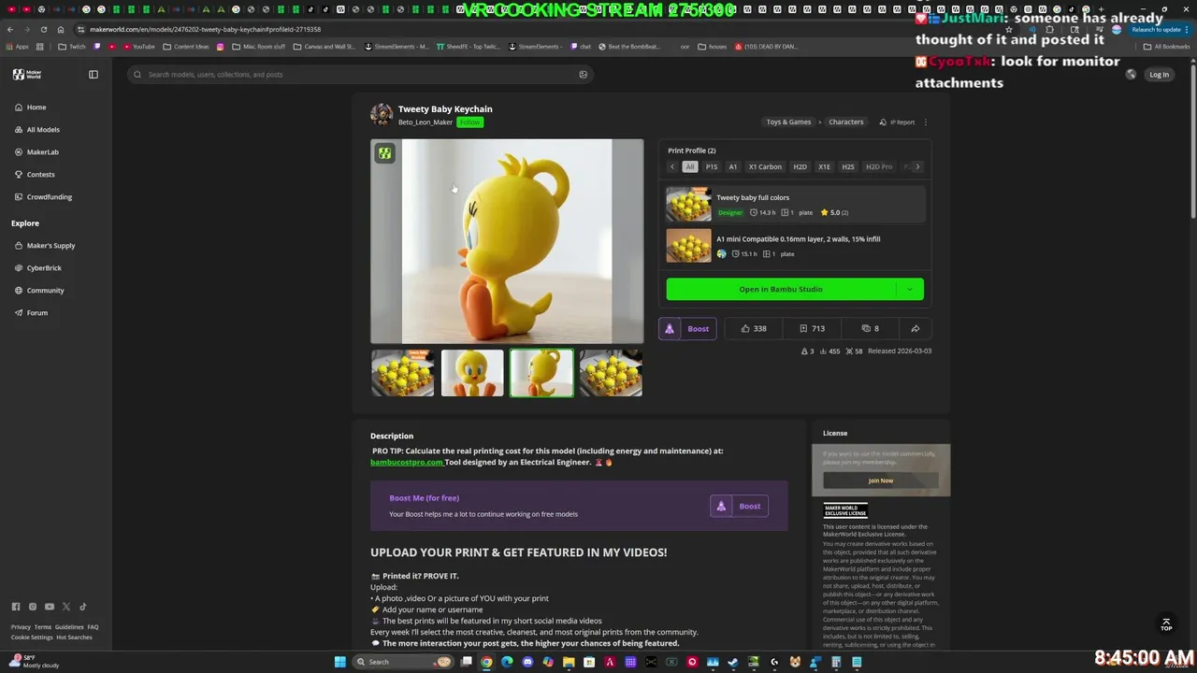Image resolution: width=1197 pixels, height=673 pixels.
Task: Show the first thumbnail of many Tweety keychains
Action: pyautogui.click(x=403, y=373)
